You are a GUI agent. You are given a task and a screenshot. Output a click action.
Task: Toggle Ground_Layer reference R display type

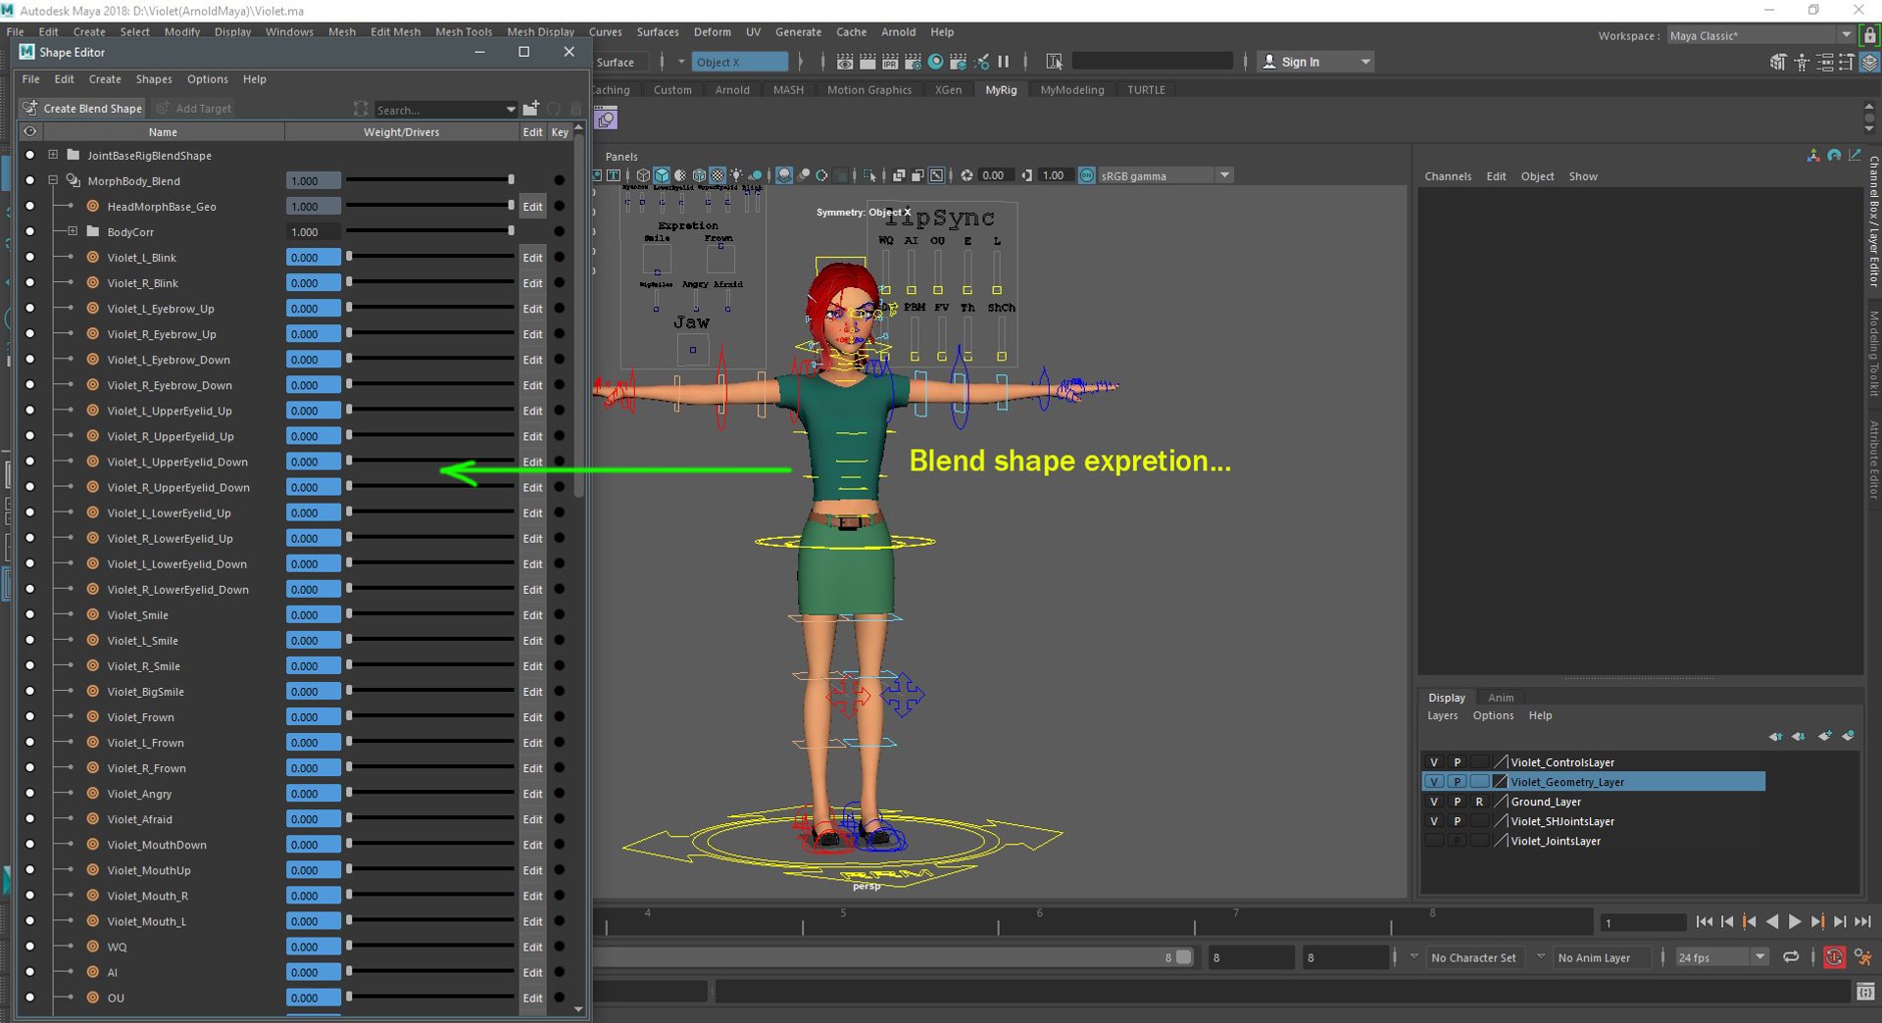coord(1479,802)
